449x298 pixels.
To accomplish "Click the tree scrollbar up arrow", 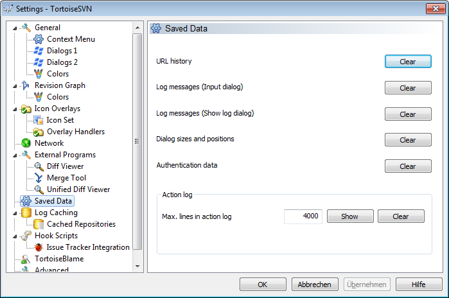I will tap(137, 28).
